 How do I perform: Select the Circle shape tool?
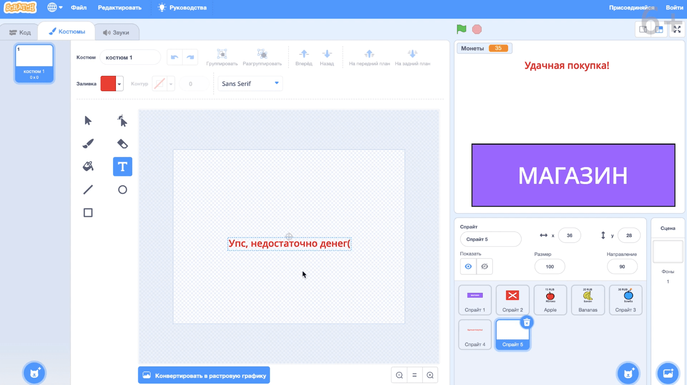(x=123, y=190)
